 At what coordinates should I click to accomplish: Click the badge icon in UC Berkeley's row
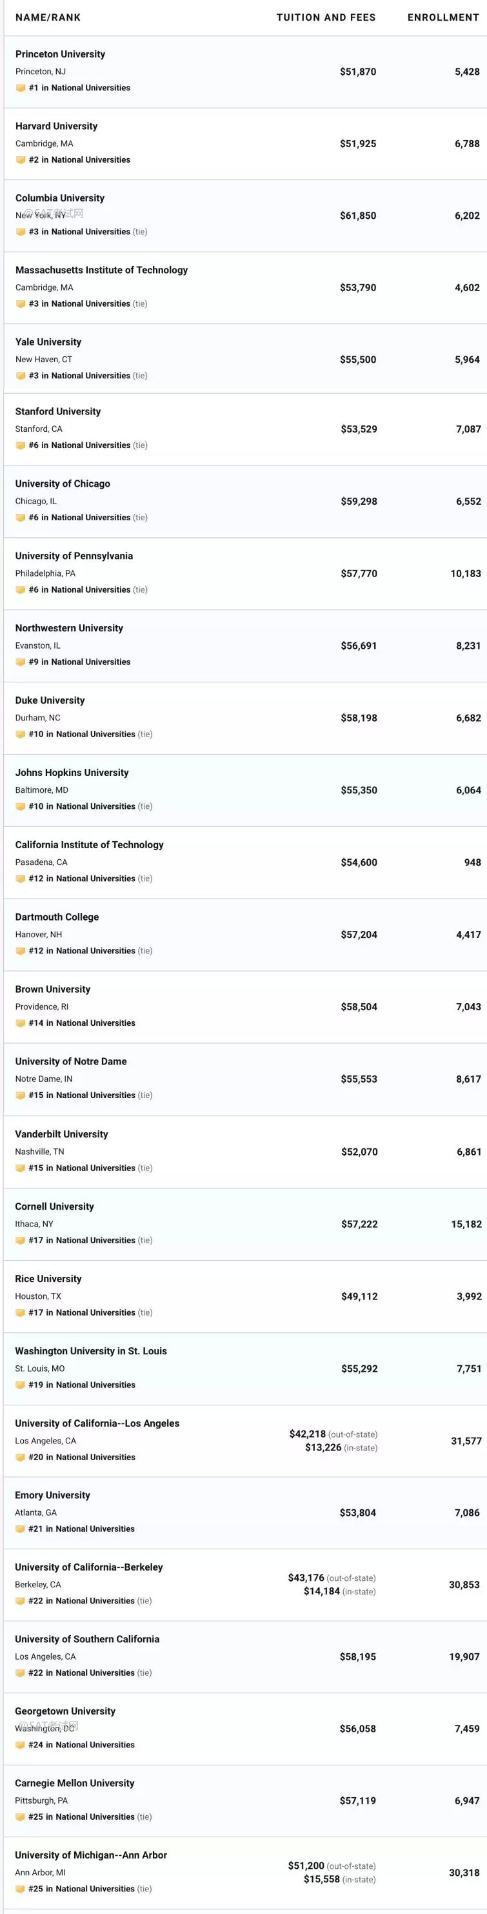pos(21,1601)
